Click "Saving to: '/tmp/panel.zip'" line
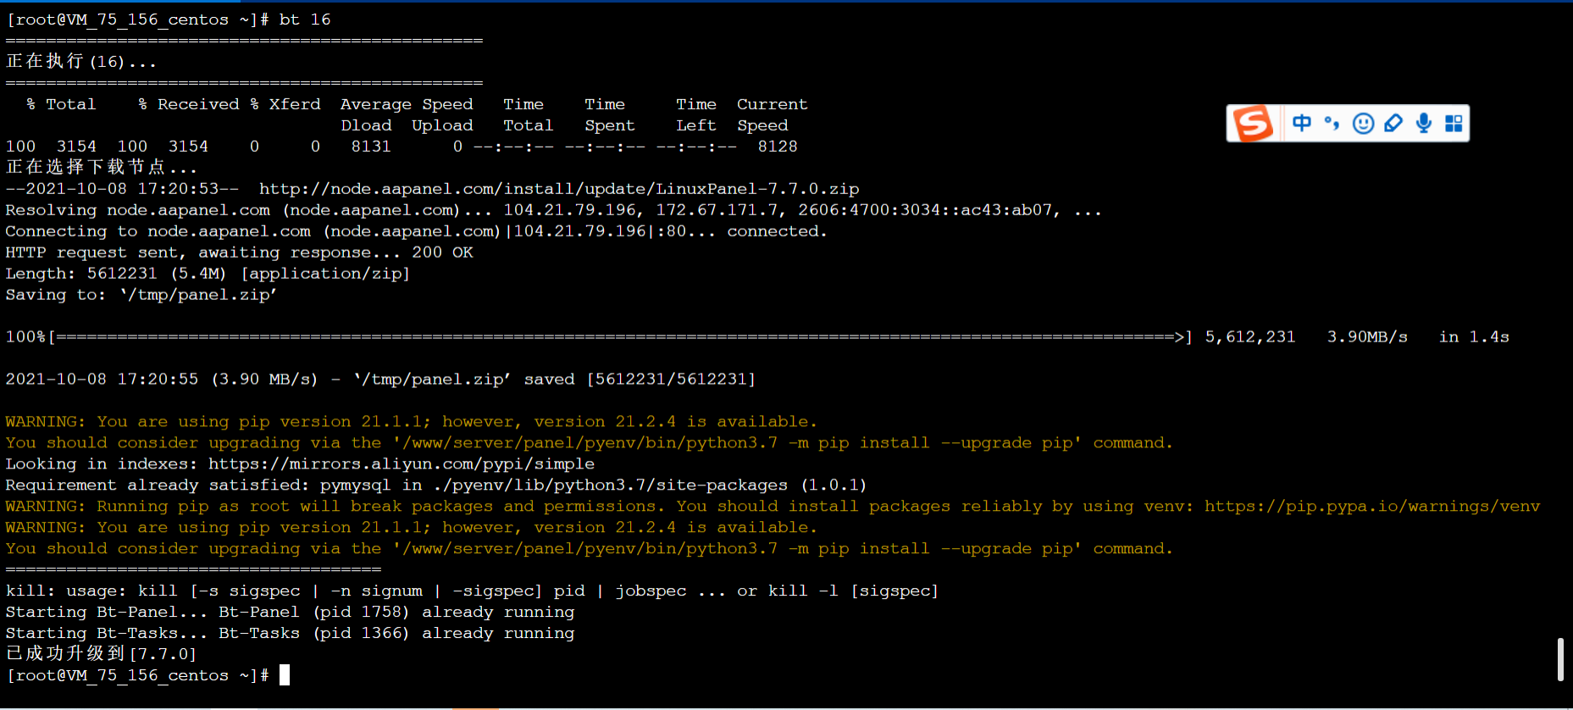Image resolution: width=1573 pixels, height=710 pixels. click(141, 295)
